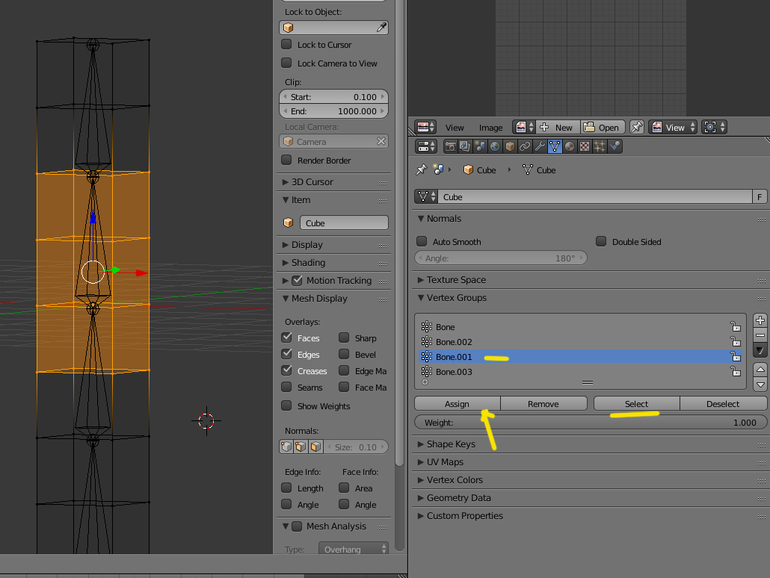Toggle lock icon on the Bone.002 group
This screenshot has width=770, height=578.
coord(736,342)
